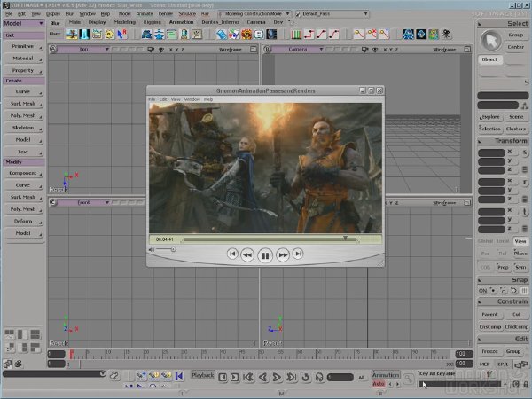Click the skeleton x-ray icon in the toolbar
The height and width of the screenshot is (399, 532).
[x=271, y=35]
